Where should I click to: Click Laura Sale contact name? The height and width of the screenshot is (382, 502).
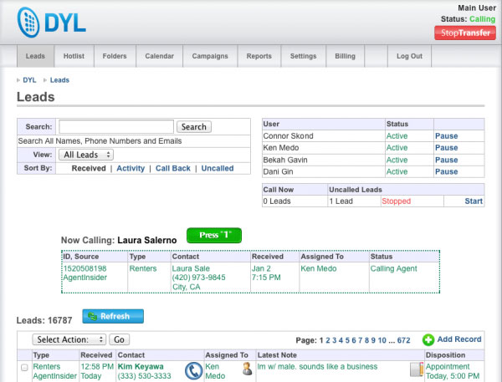(x=191, y=269)
